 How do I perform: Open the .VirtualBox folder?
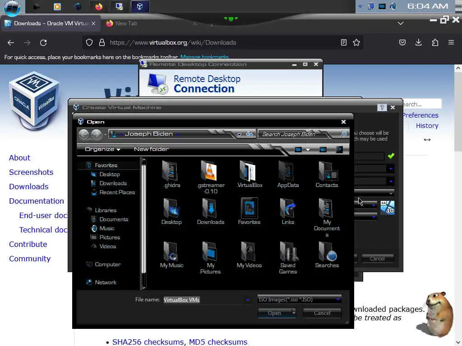(249, 174)
